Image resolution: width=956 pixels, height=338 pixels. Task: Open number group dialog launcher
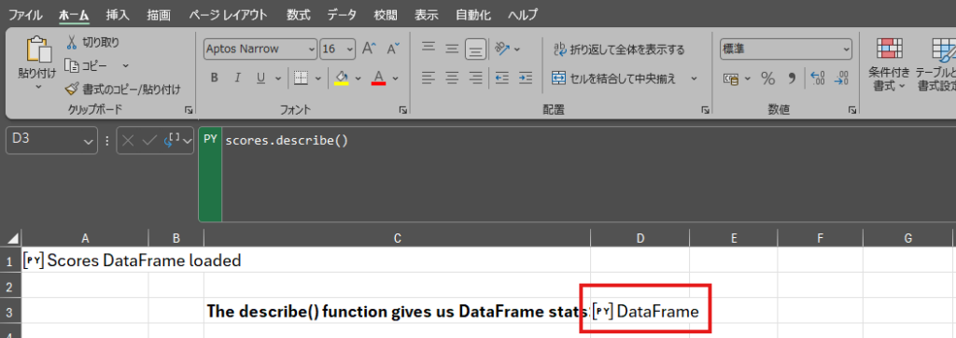pos(851,110)
